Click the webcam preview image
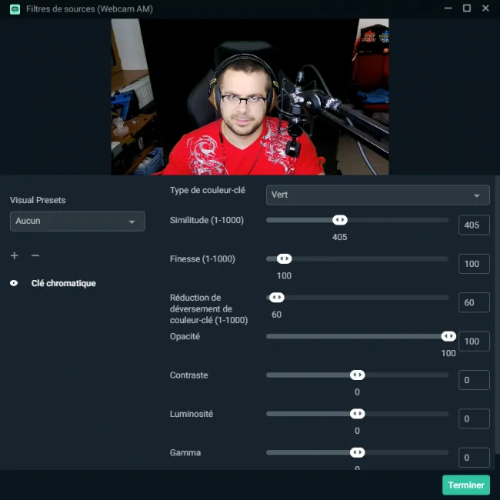The width and height of the screenshot is (500, 500). coord(250,97)
